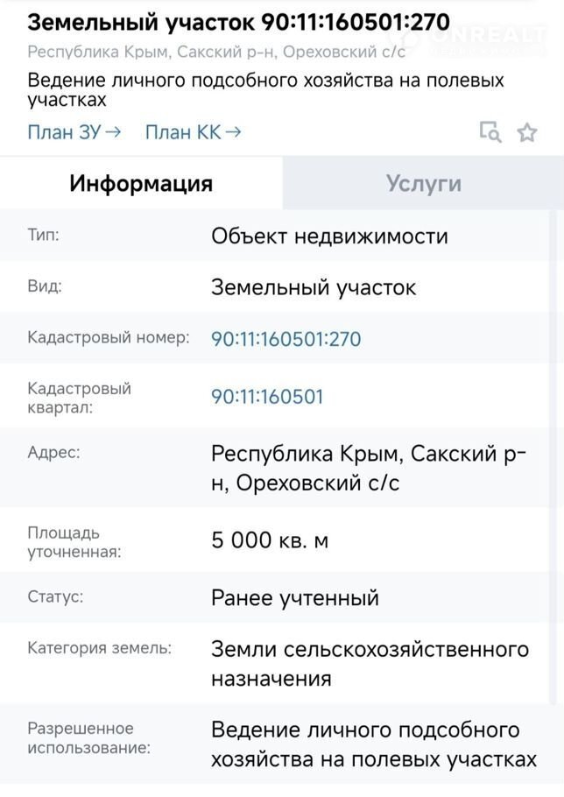Select the Объект недвижимости type value
This screenshot has width=564, height=797.
329,236
